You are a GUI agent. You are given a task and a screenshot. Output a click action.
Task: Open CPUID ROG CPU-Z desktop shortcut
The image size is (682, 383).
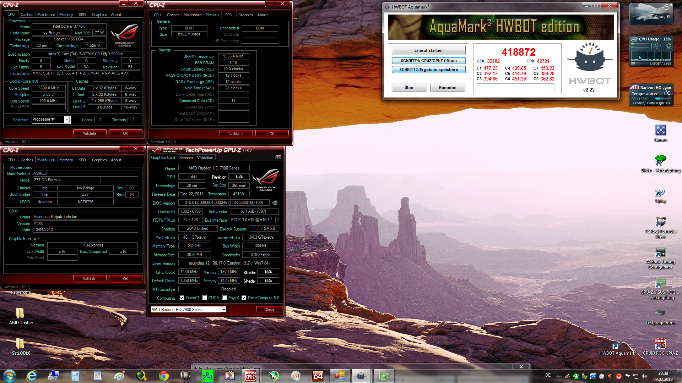click(x=661, y=347)
